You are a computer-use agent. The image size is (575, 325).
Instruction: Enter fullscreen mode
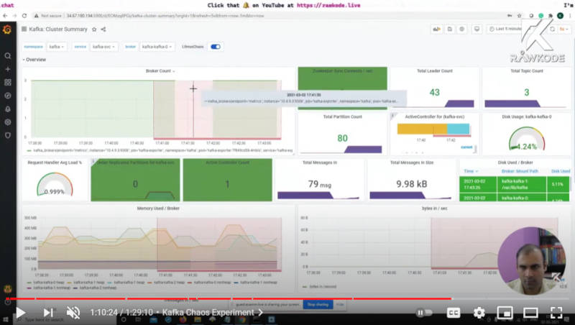[x=556, y=313]
